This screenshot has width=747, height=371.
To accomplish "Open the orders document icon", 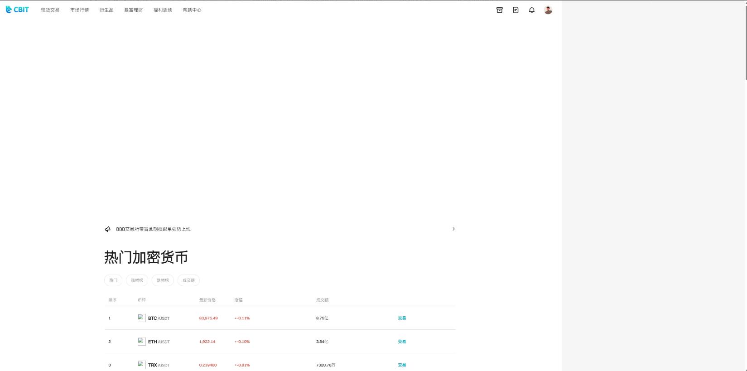I will pos(516,10).
